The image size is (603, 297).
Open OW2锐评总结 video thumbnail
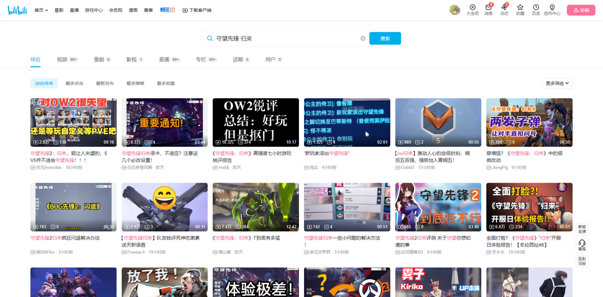coord(256,122)
